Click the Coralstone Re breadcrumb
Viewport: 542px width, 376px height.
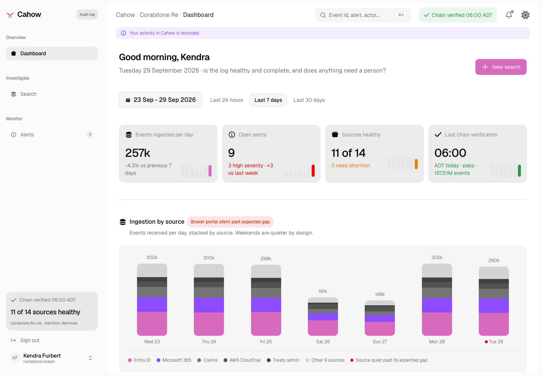tap(159, 15)
